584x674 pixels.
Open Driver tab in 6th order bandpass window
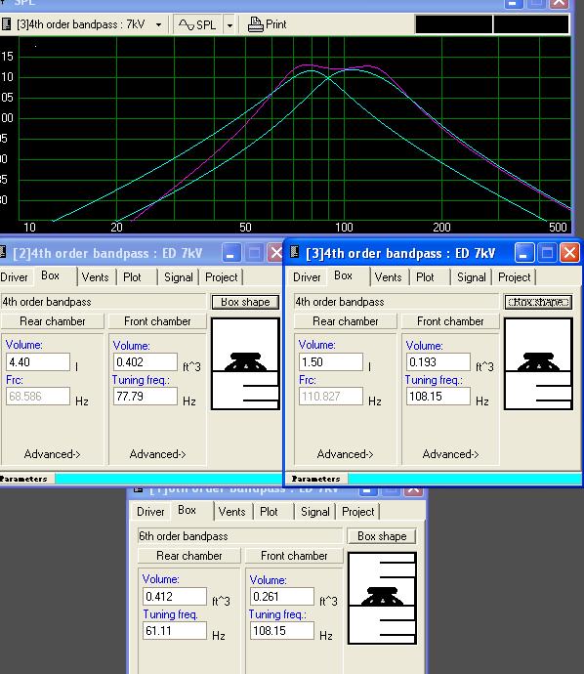pyautogui.click(x=150, y=512)
